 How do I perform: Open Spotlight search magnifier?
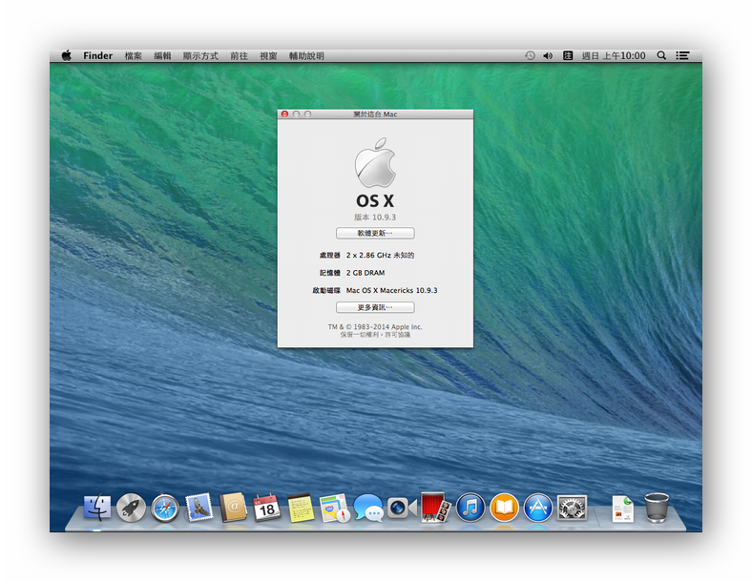[661, 55]
